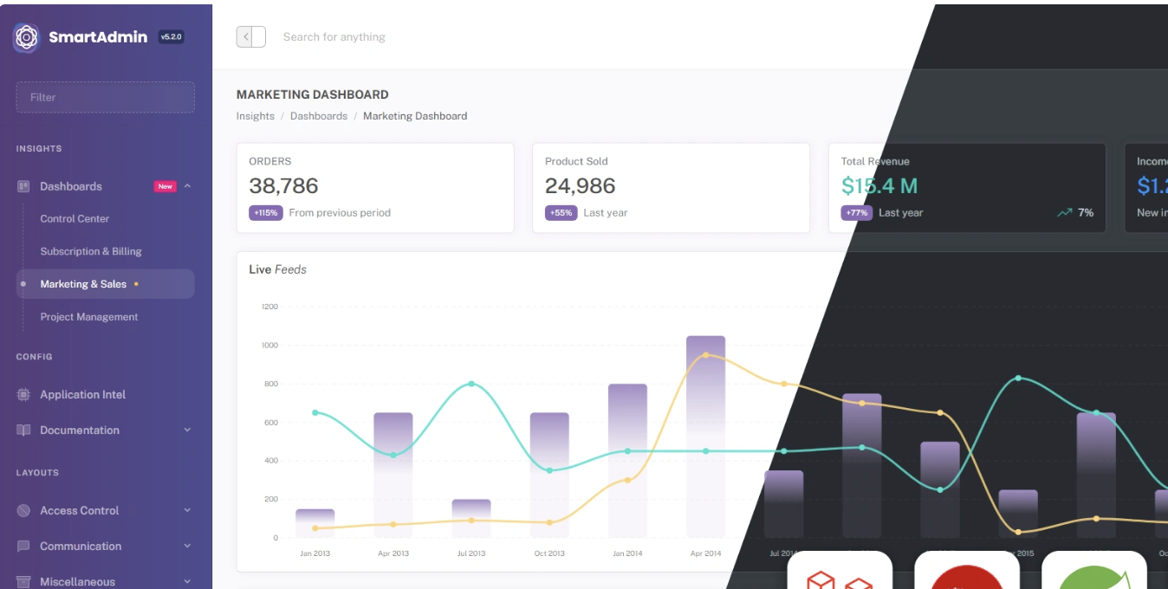Click the Jan 2013 x-axis label
Image resolution: width=1168 pixels, height=589 pixels.
tap(315, 553)
